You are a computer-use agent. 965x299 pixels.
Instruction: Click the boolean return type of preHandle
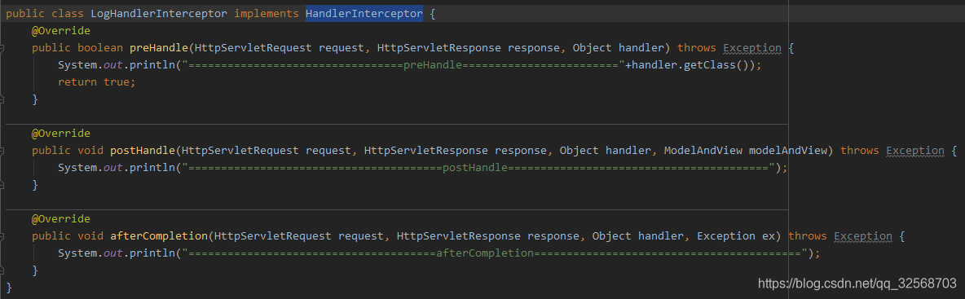tap(100, 48)
